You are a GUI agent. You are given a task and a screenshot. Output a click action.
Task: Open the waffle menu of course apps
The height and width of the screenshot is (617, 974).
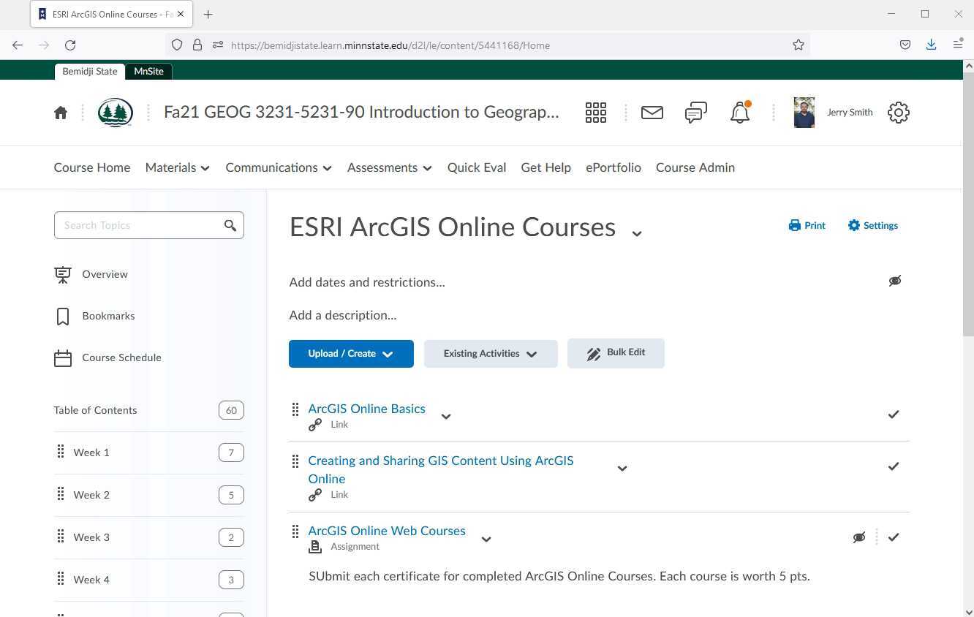pyautogui.click(x=596, y=112)
